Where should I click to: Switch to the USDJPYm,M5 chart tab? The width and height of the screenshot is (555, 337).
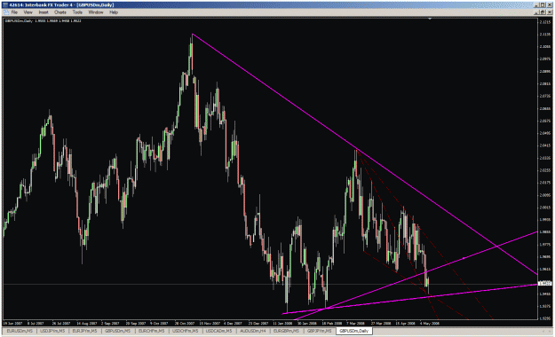click(x=52, y=331)
